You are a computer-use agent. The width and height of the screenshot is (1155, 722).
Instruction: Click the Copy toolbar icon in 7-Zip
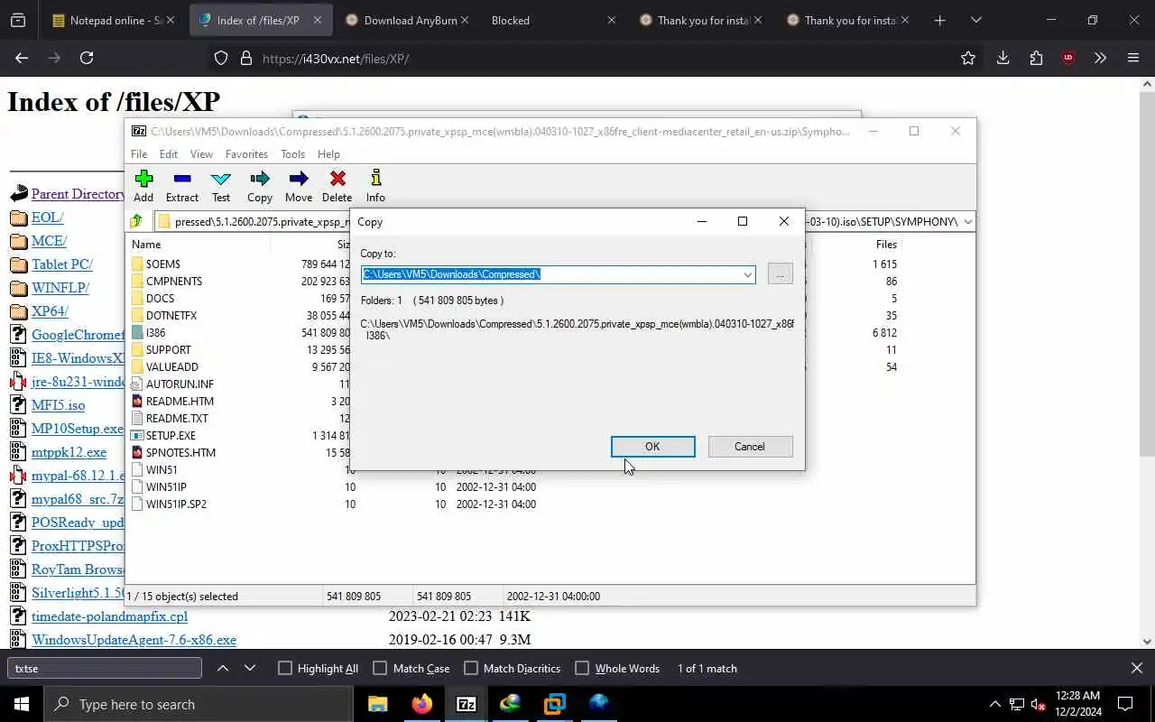tap(260, 186)
